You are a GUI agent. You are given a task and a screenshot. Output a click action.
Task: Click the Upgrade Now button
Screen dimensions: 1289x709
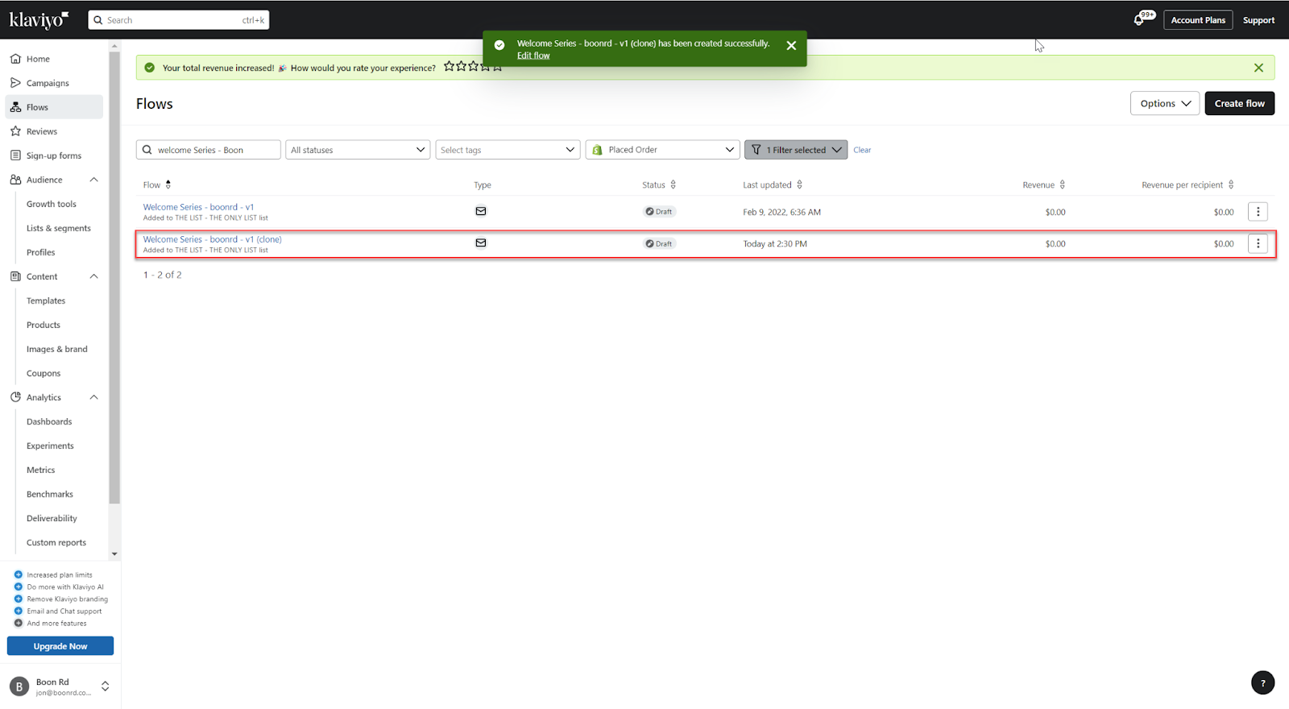coord(60,646)
